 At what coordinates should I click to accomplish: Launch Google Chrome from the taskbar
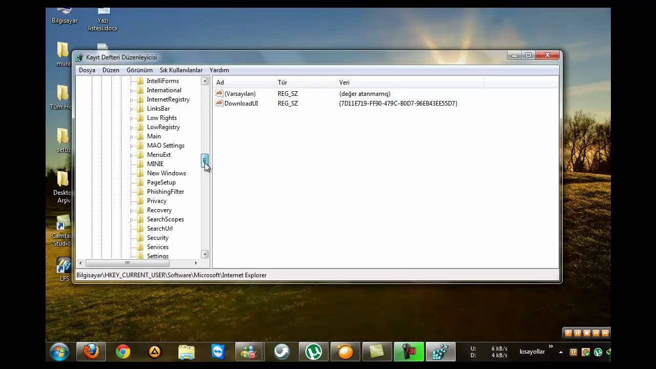coord(123,352)
